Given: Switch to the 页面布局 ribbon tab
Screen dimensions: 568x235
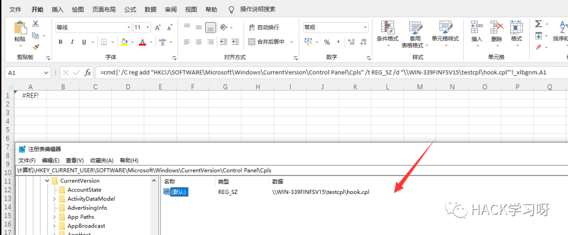Looking at the screenshot, I should 104,9.
